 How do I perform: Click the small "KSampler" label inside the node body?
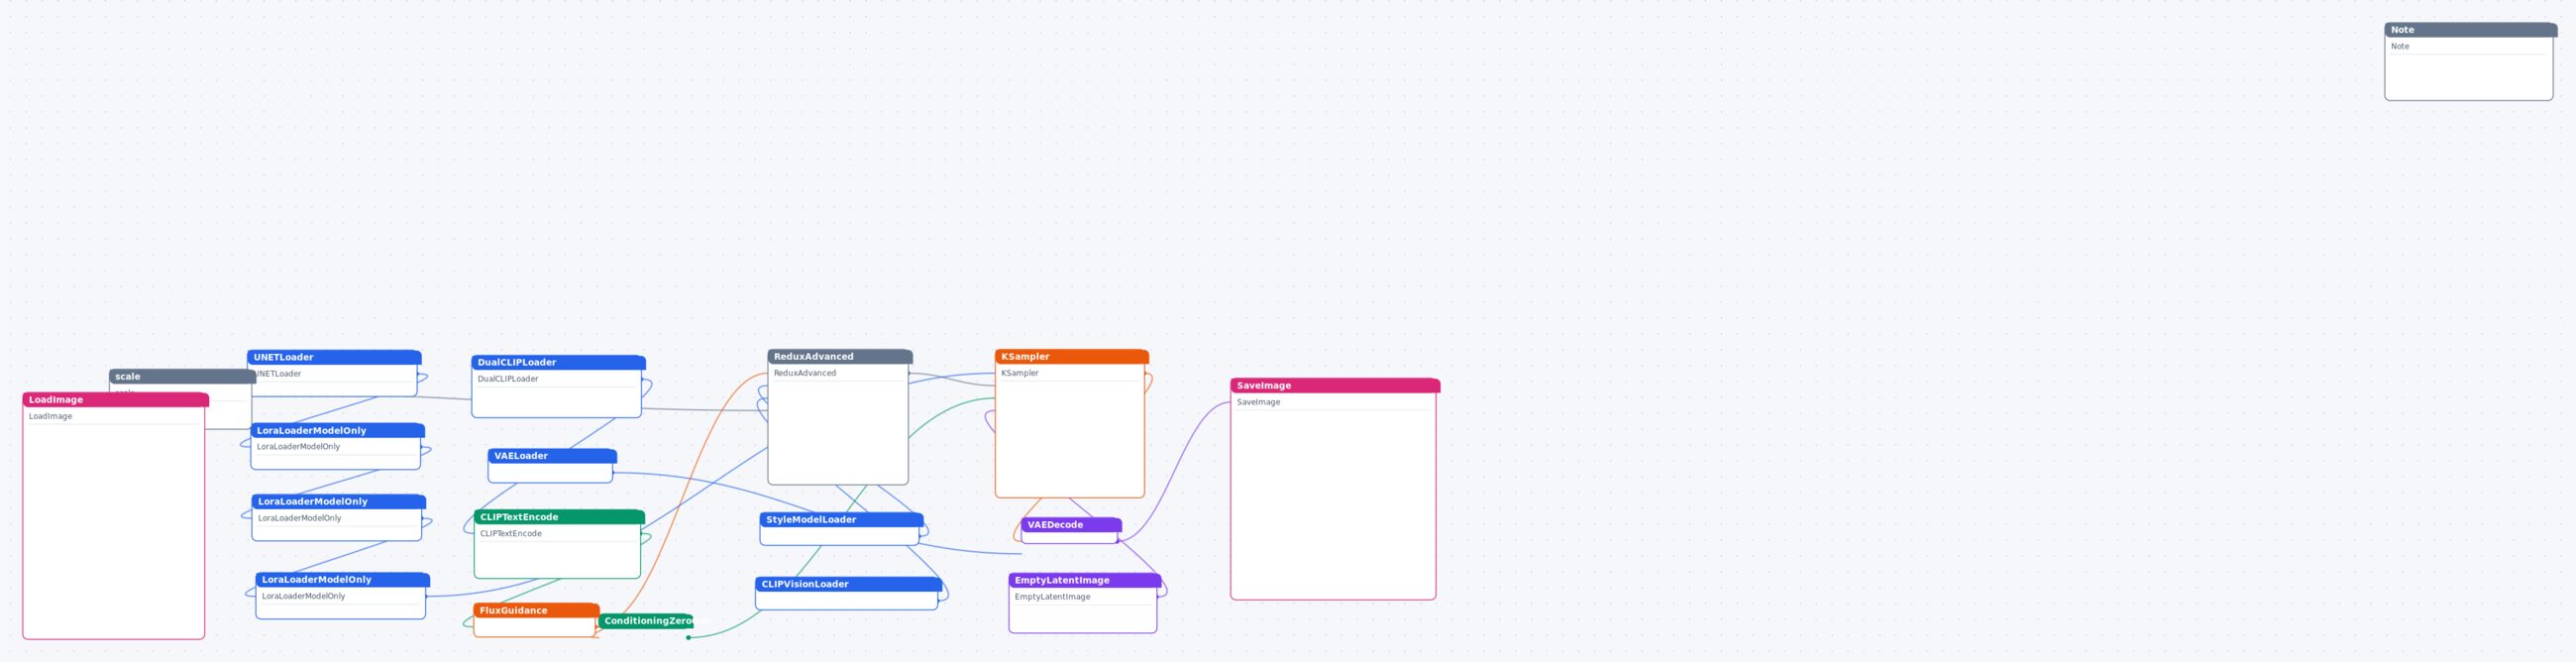[x=1020, y=373]
